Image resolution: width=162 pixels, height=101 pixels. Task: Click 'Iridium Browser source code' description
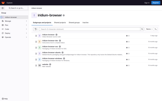pyautogui.click(x=52, y=37)
